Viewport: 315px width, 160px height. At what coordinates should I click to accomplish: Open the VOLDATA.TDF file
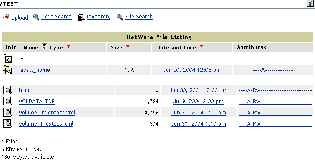click(x=37, y=102)
